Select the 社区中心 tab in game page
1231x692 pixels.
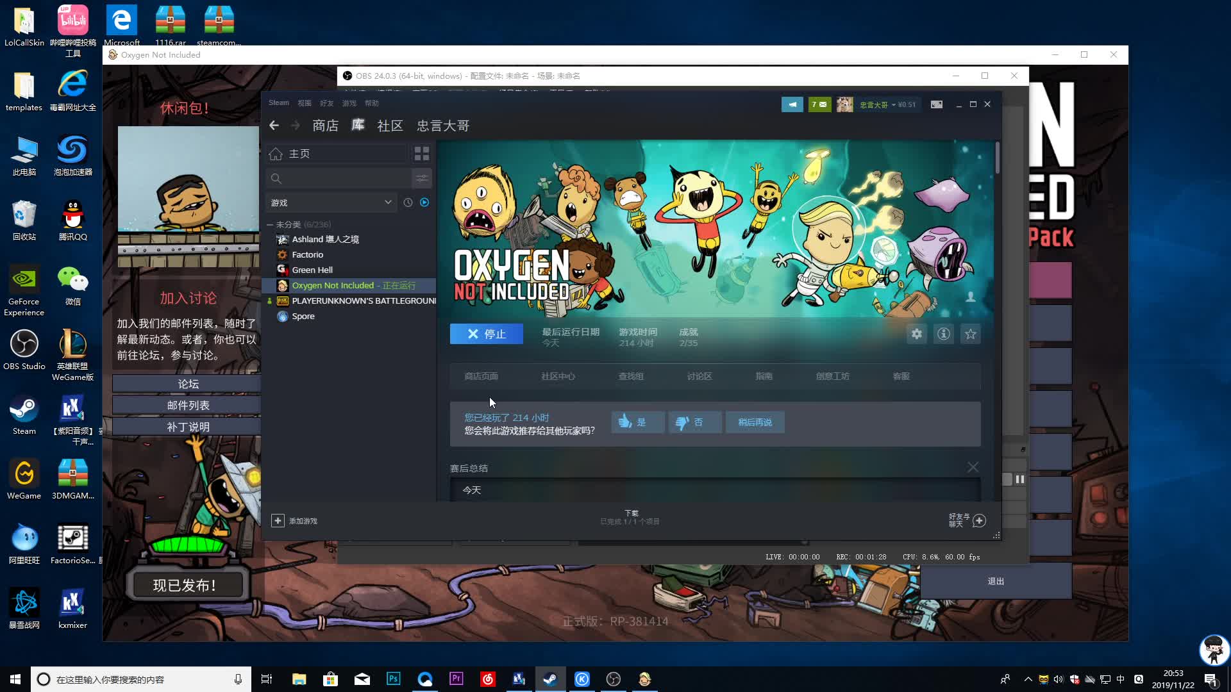[x=558, y=376]
